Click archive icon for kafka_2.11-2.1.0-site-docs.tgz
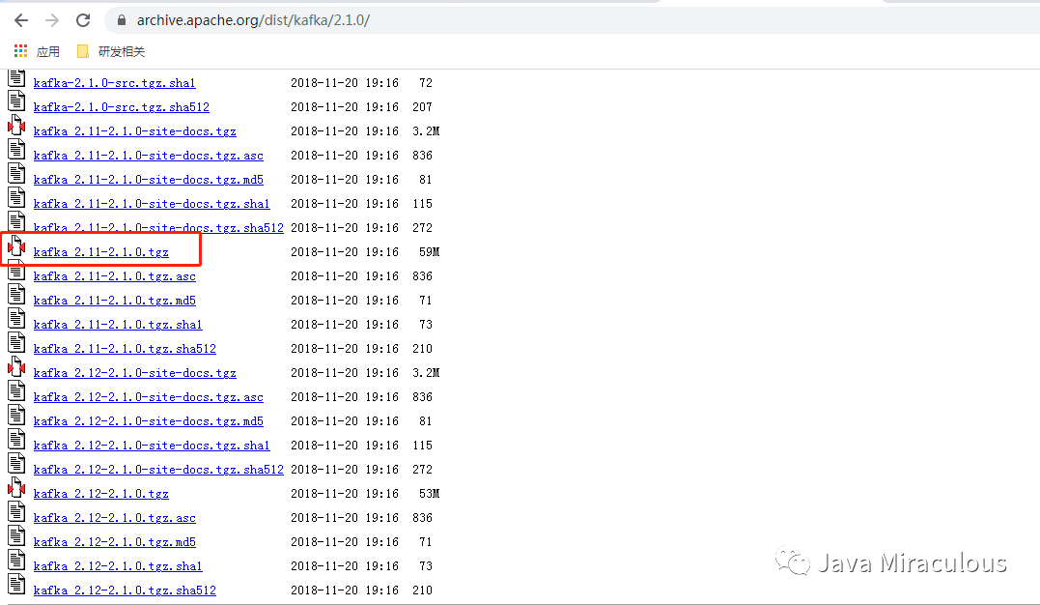The image size is (1040, 605). (x=16, y=125)
